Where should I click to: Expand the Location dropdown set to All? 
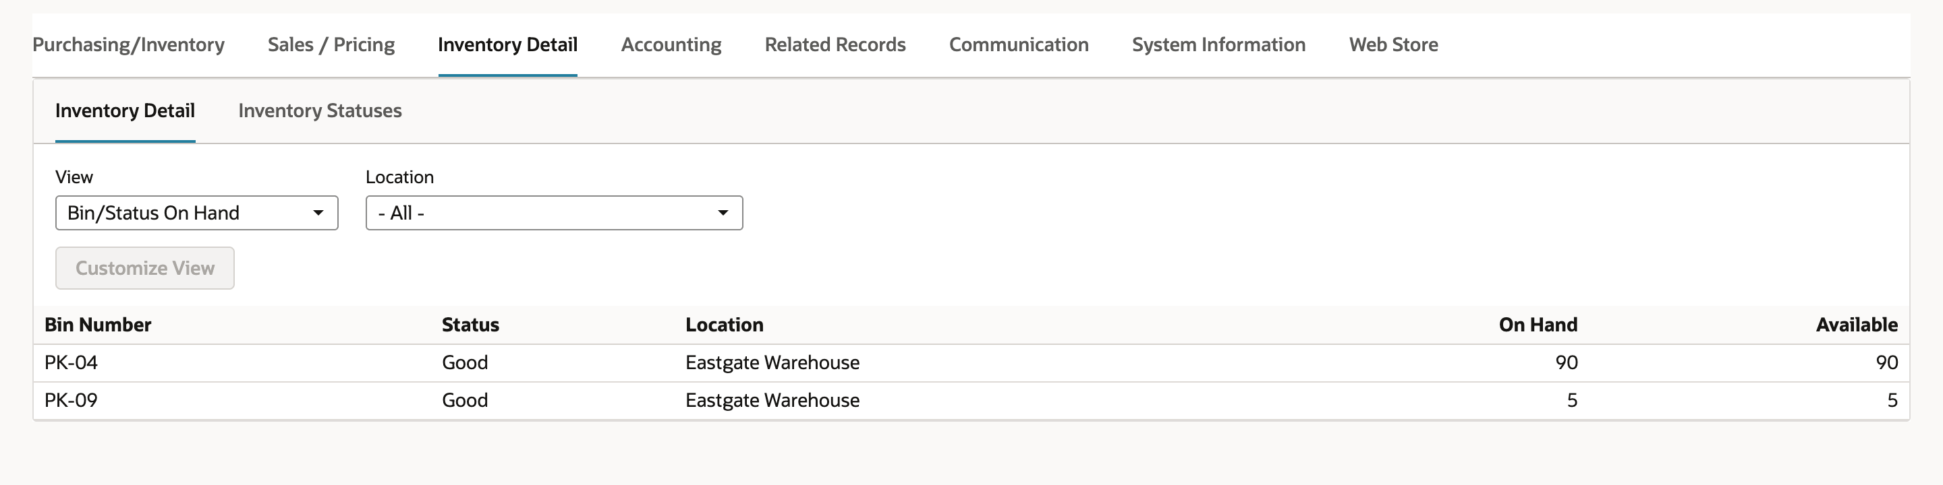pos(555,213)
